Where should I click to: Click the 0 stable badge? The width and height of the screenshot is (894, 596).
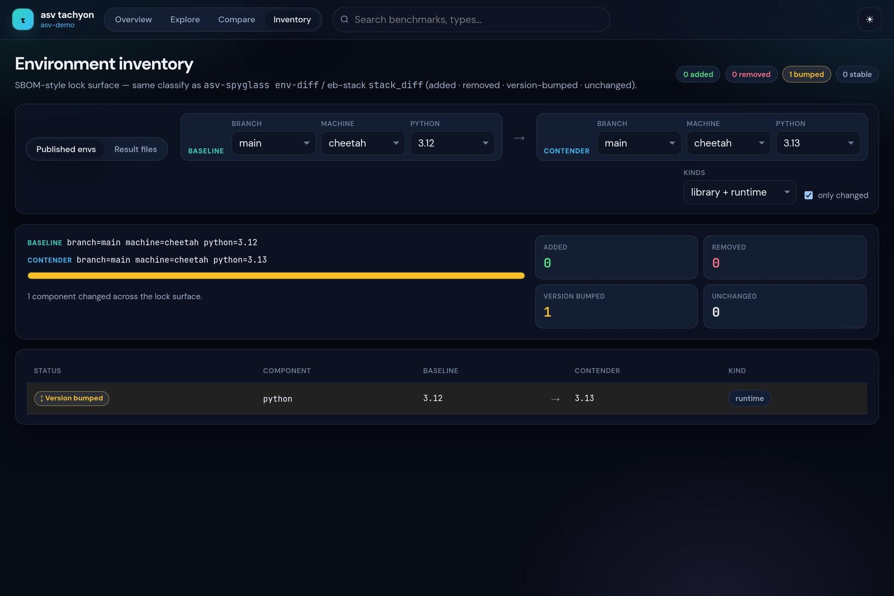pyautogui.click(x=857, y=74)
